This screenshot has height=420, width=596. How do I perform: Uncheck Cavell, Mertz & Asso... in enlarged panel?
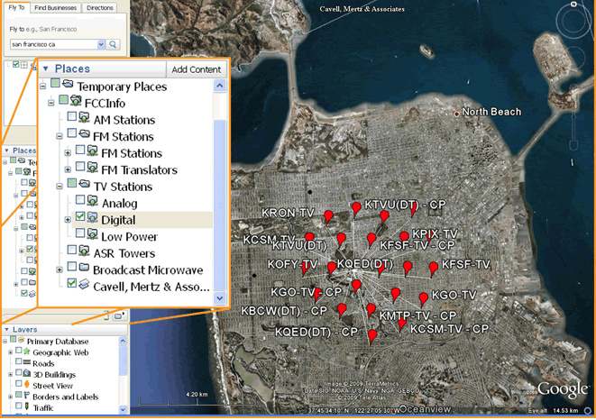[x=72, y=283]
